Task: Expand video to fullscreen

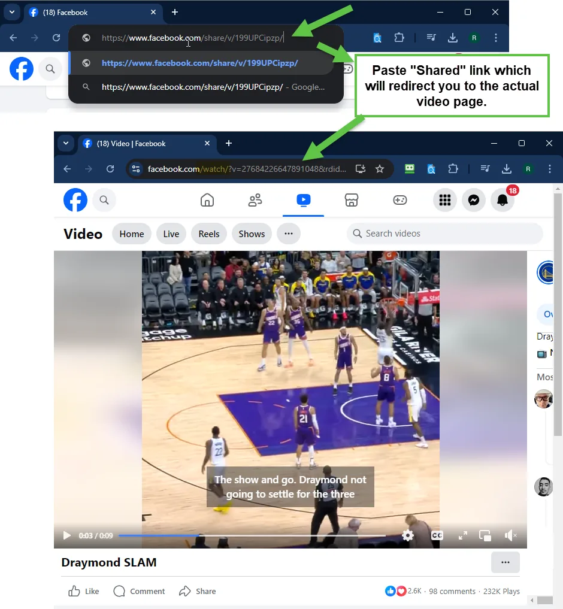Action: [463, 535]
